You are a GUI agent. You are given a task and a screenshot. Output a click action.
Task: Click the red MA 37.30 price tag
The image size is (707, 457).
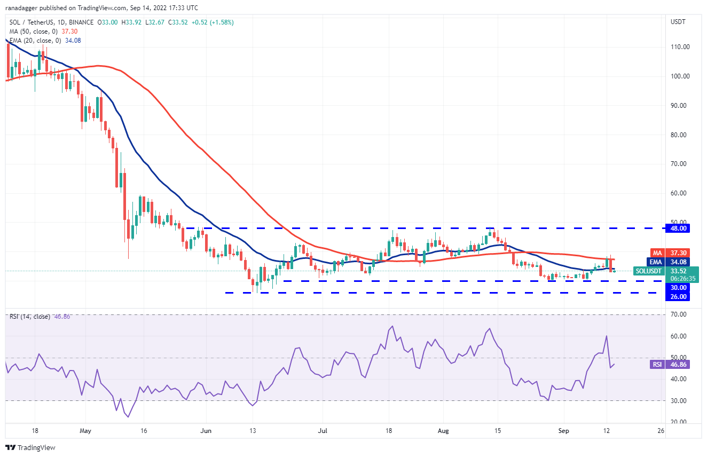click(670, 253)
